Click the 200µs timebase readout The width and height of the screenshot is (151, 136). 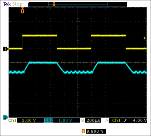click(x=93, y=120)
